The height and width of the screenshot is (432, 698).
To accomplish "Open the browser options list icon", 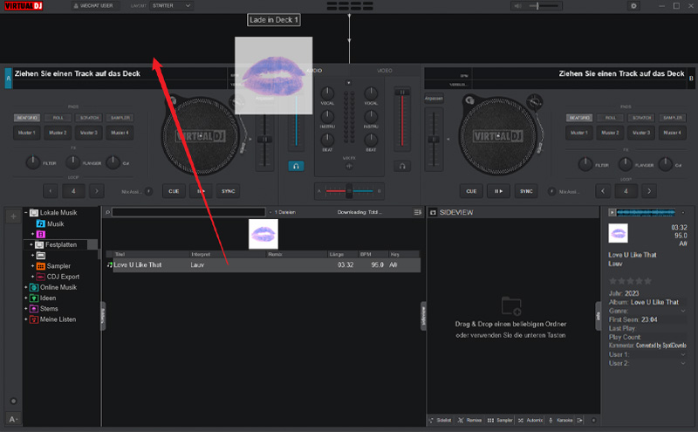I will 417,212.
